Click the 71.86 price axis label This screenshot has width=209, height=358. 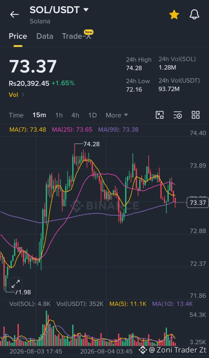pos(198,296)
